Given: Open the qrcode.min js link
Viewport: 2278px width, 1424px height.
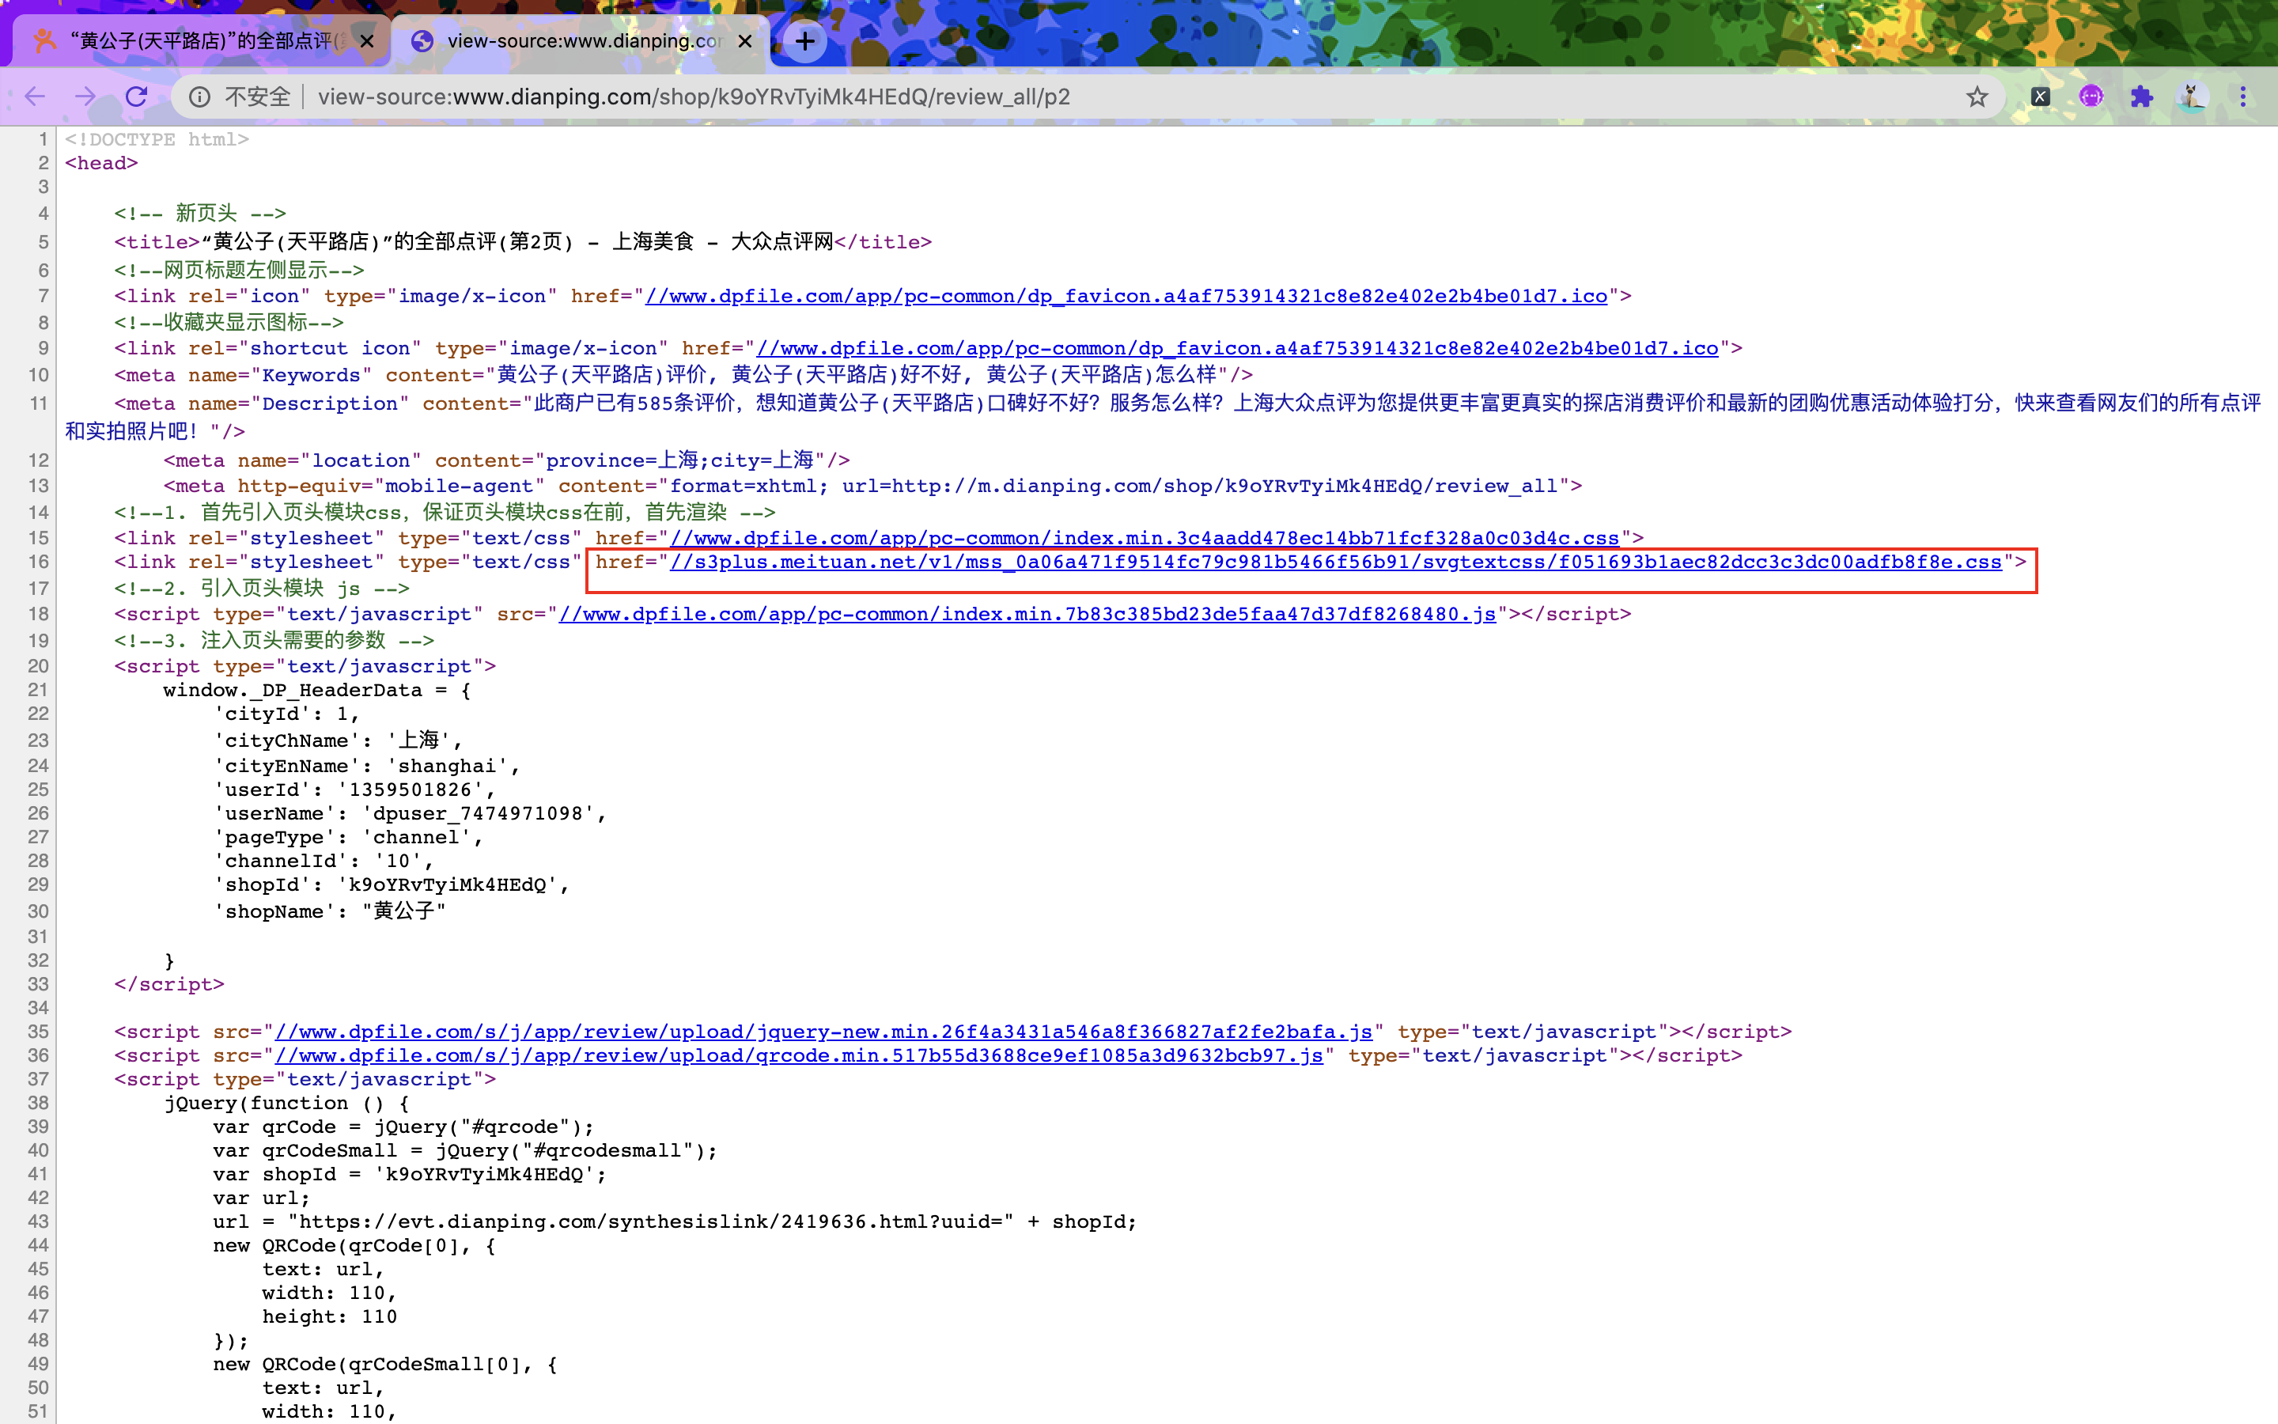Looking at the screenshot, I should click(x=799, y=1055).
